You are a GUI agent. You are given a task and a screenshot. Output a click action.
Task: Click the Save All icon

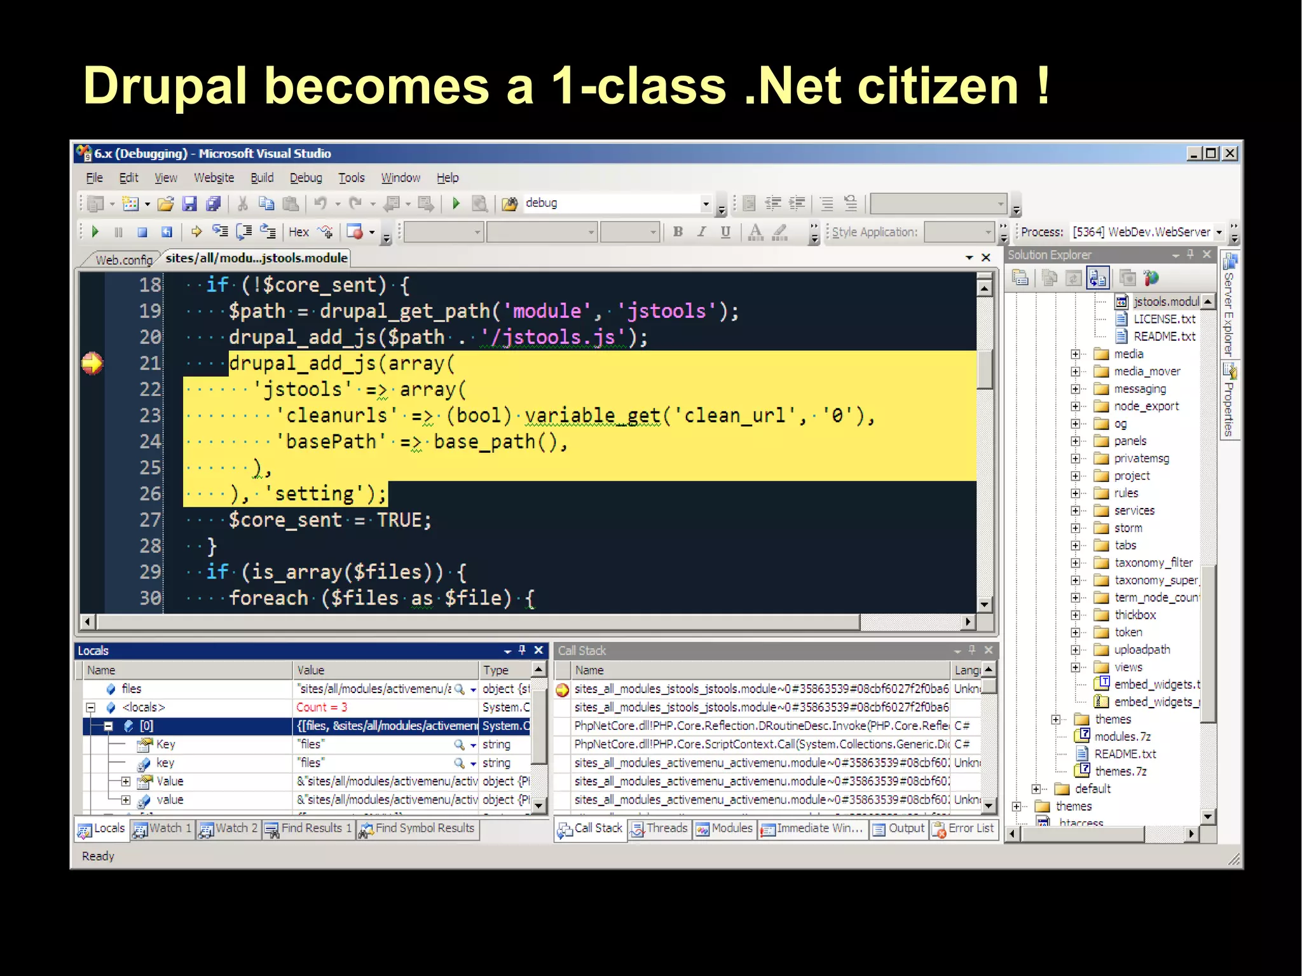213,203
